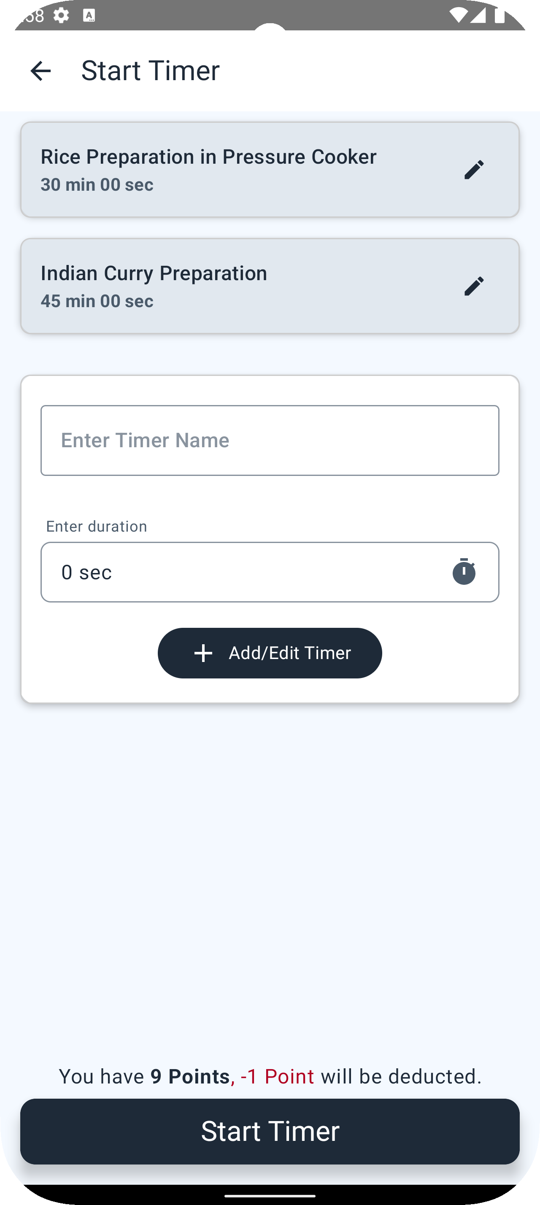Select the Indian Curry Preparation title
This screenshot has height=1205, width=540.
154,273
